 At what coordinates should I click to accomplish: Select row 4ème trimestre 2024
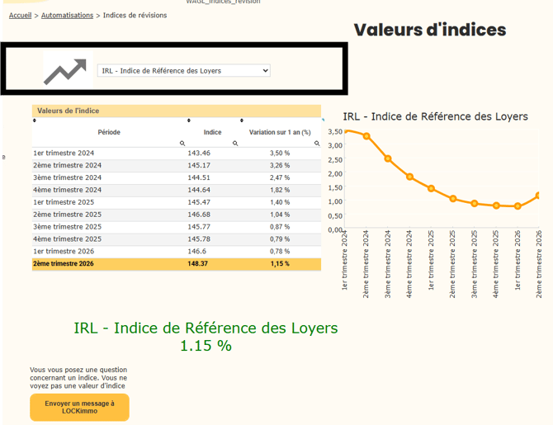pos(177,190)
